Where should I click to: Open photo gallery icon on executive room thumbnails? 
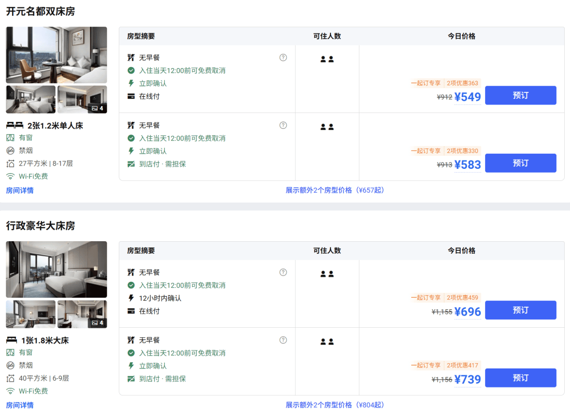[98, 323]
